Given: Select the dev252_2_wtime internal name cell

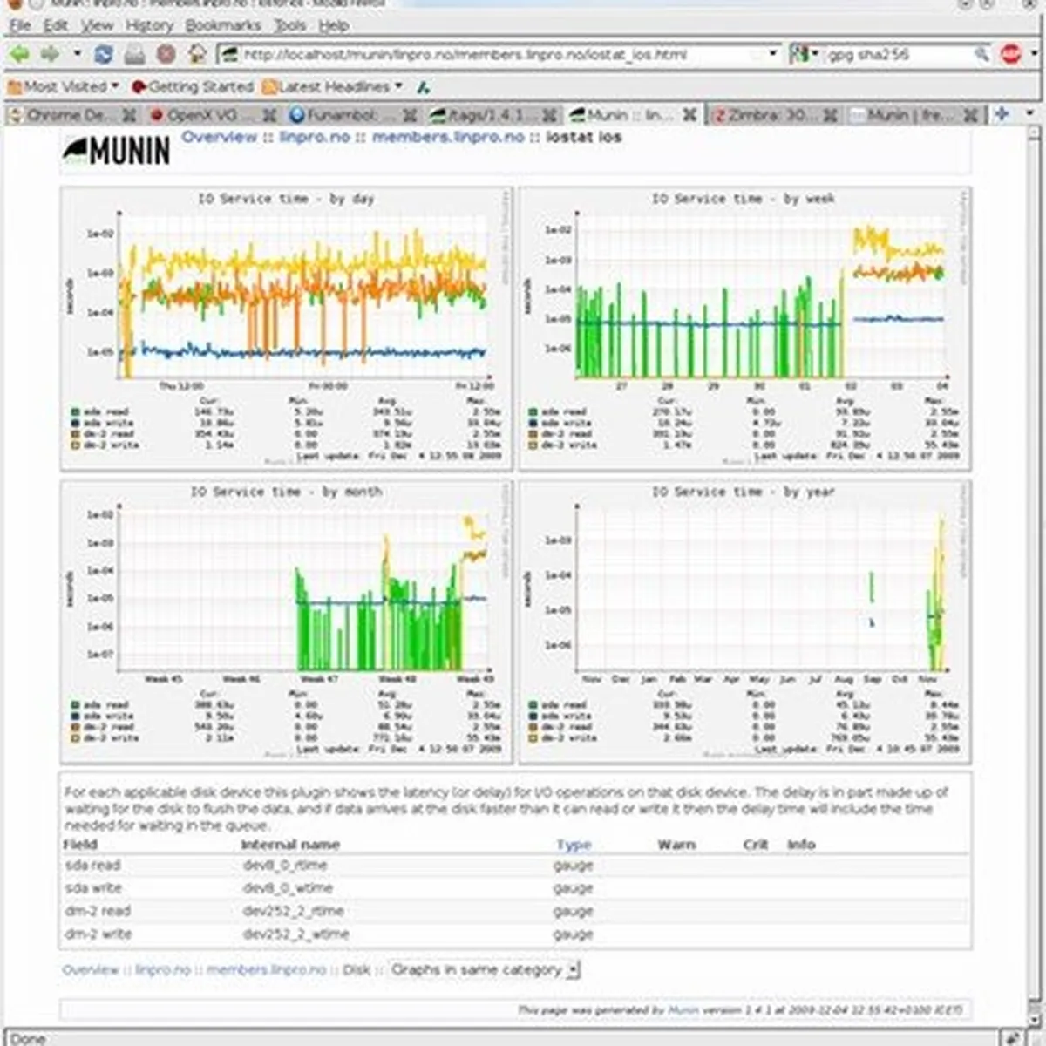Looking at the screenshot, I should tap(295, 934).
